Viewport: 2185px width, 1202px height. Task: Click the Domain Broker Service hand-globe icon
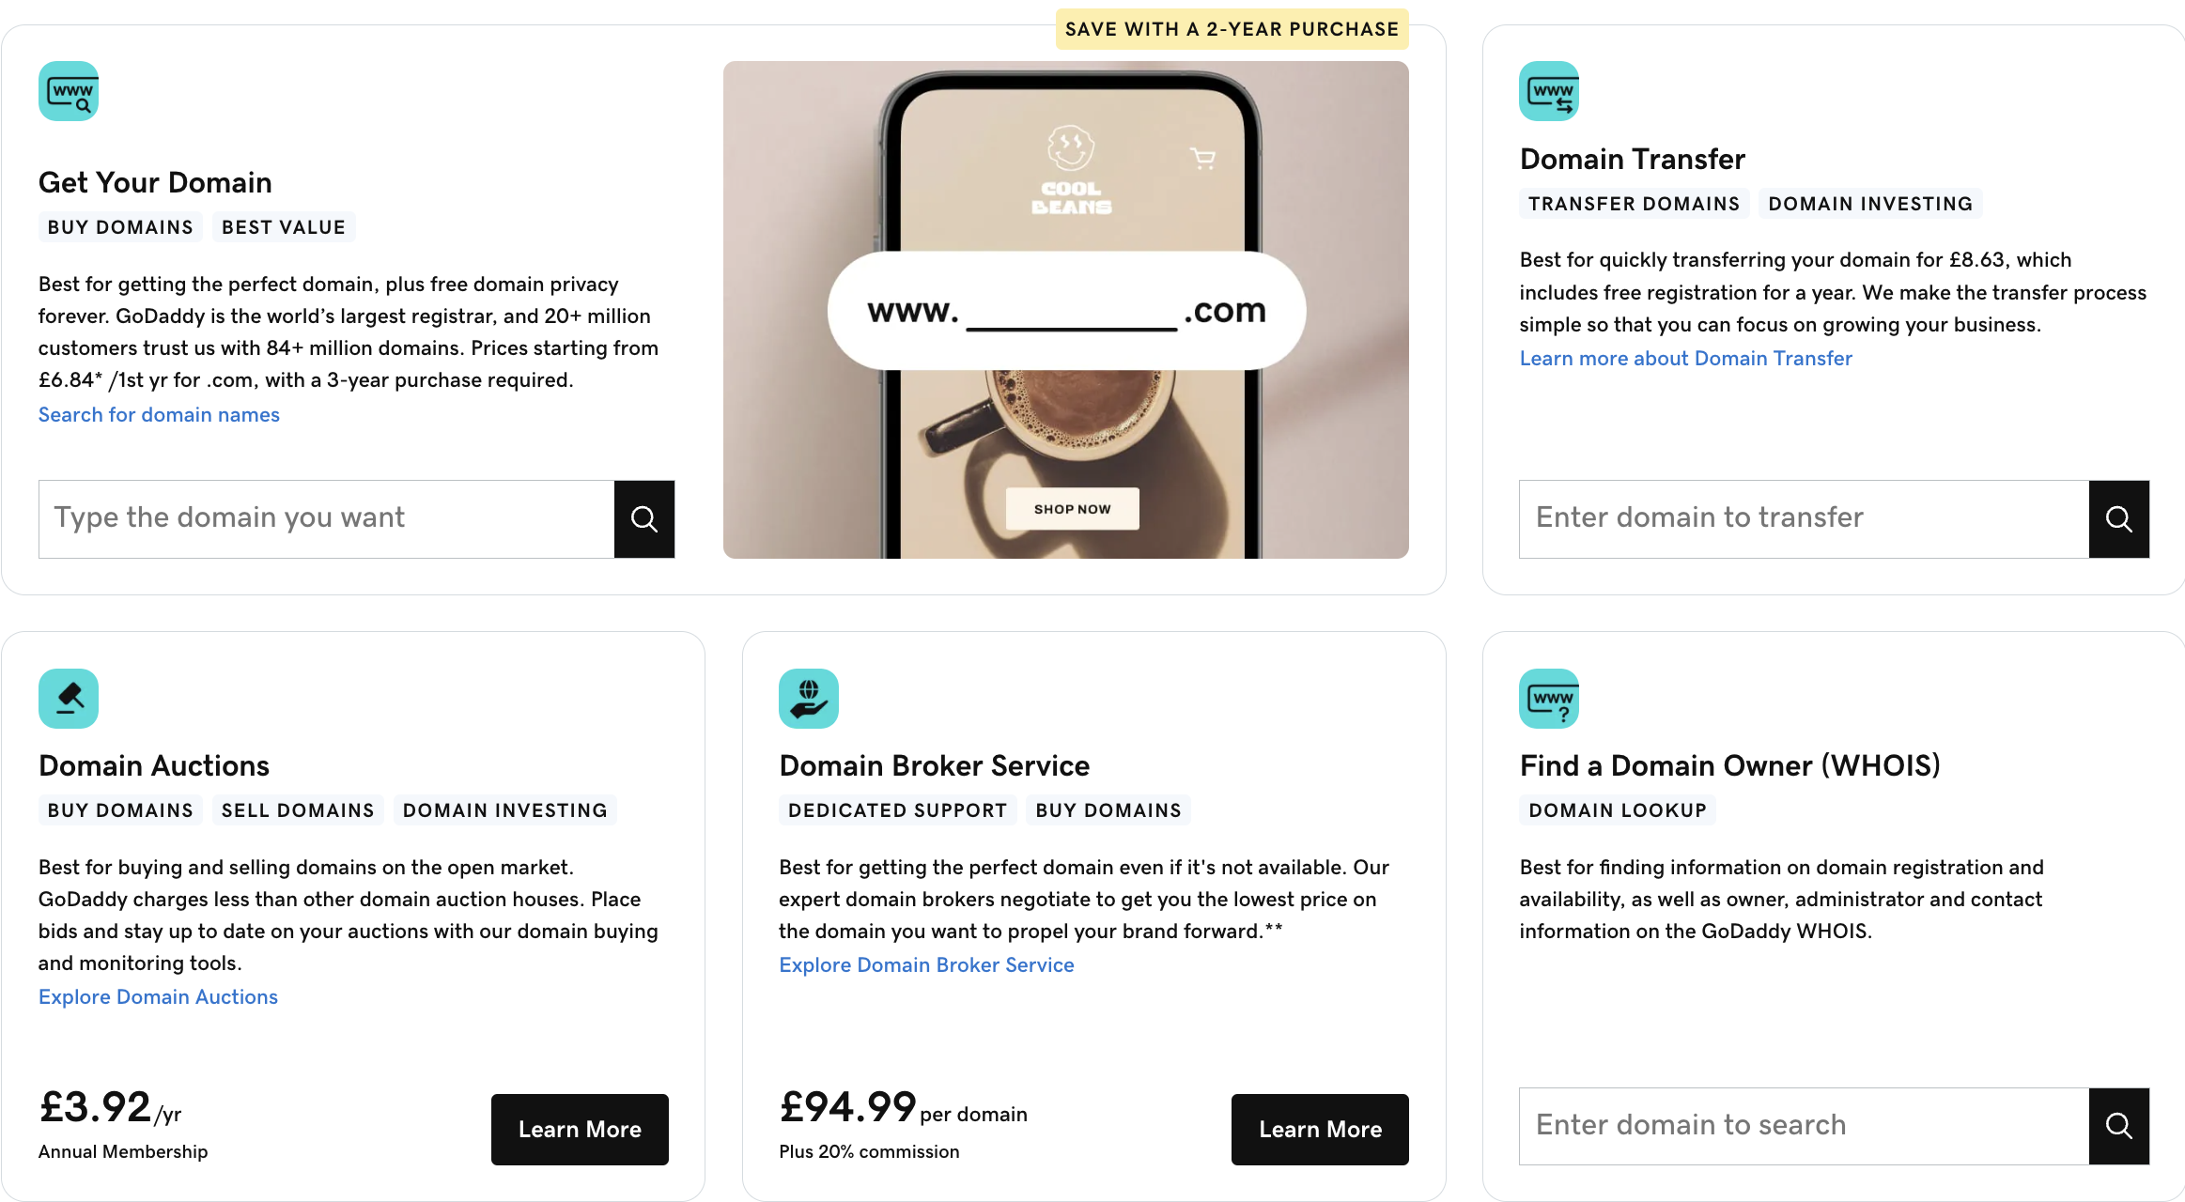(809, 699)
